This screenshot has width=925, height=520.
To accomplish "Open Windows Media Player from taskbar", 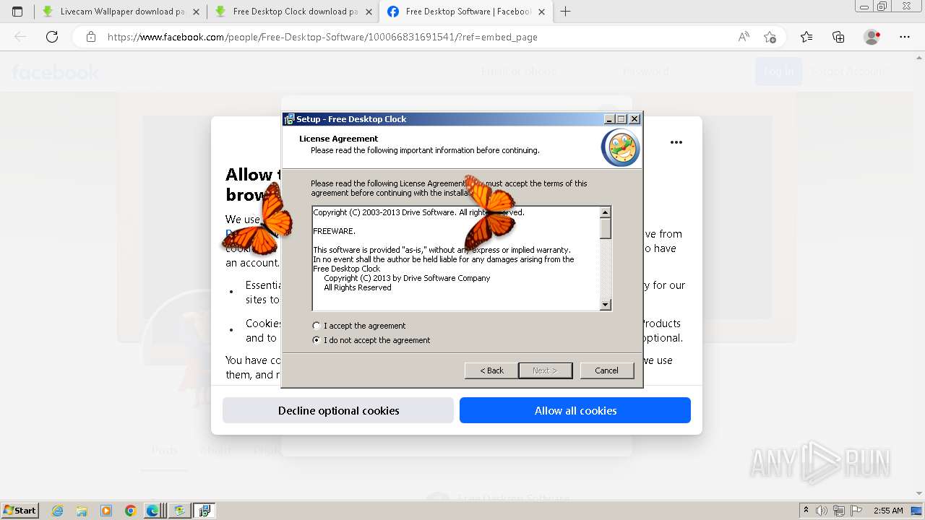I will click(106, 511).
